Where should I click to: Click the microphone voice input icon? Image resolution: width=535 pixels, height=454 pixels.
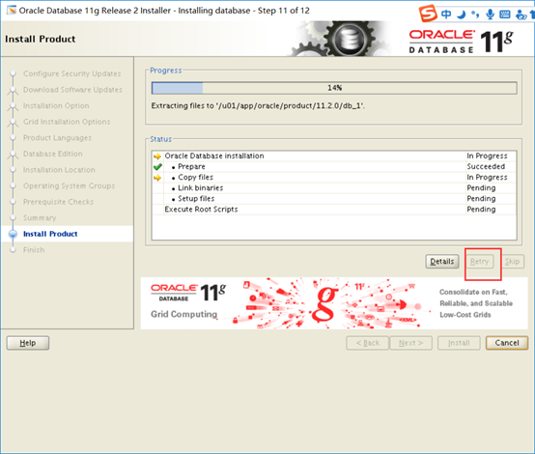tap(490, 14)
